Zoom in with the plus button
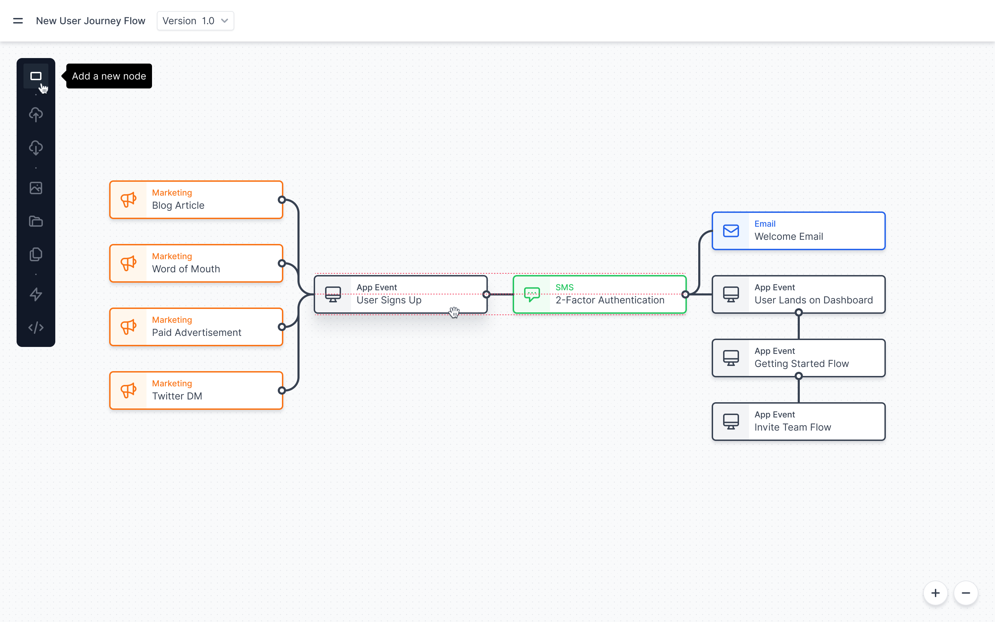Image resolution: width=995 pixels, height=622 pixels. [935, 593]
